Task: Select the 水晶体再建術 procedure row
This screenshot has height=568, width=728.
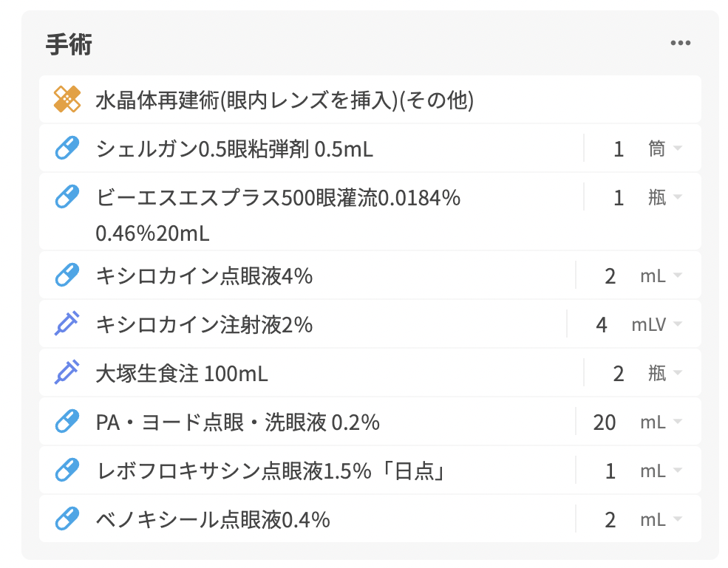Action: point(285,100)
